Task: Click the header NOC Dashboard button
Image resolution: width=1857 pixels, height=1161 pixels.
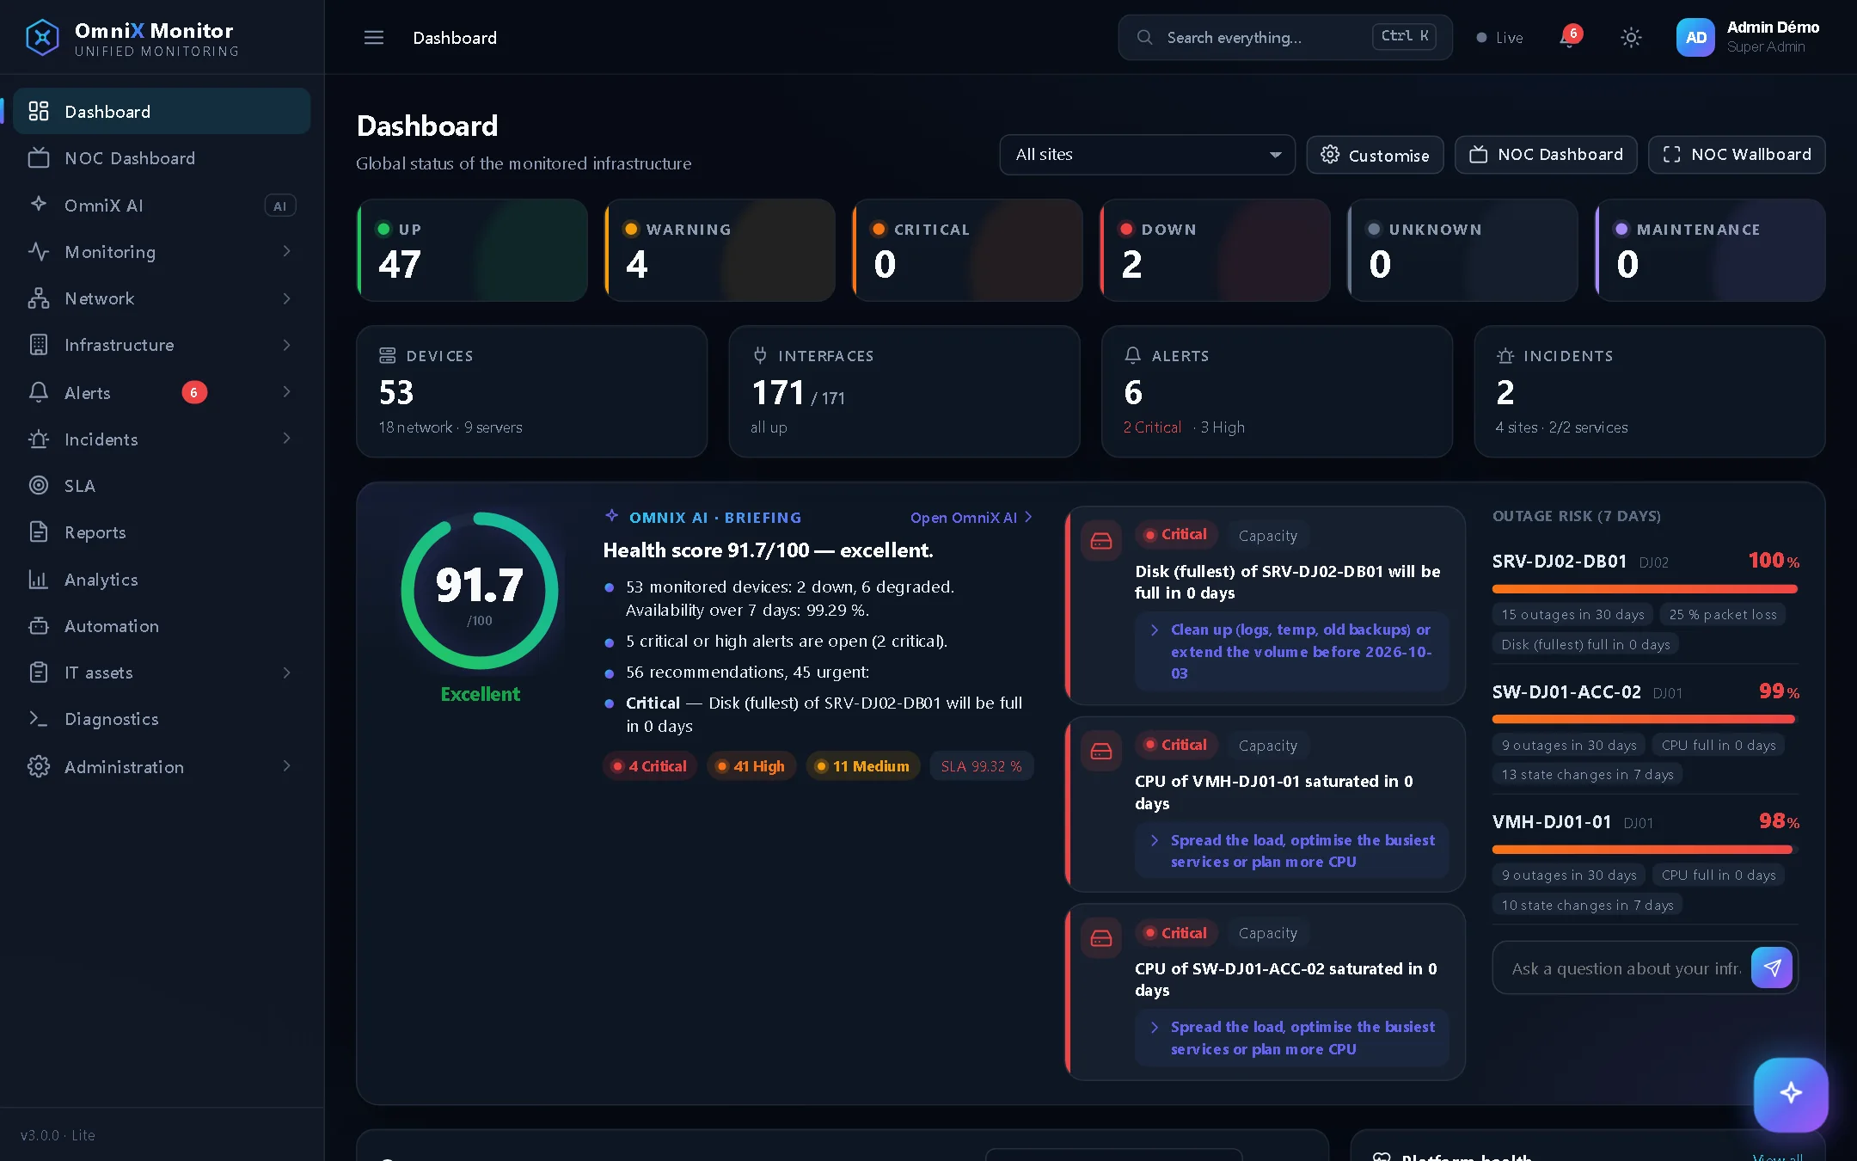Action: pos(1546,155)
